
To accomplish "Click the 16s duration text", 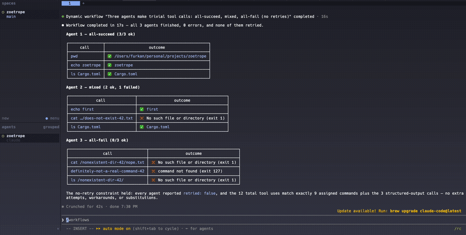I will pos(324,17).
